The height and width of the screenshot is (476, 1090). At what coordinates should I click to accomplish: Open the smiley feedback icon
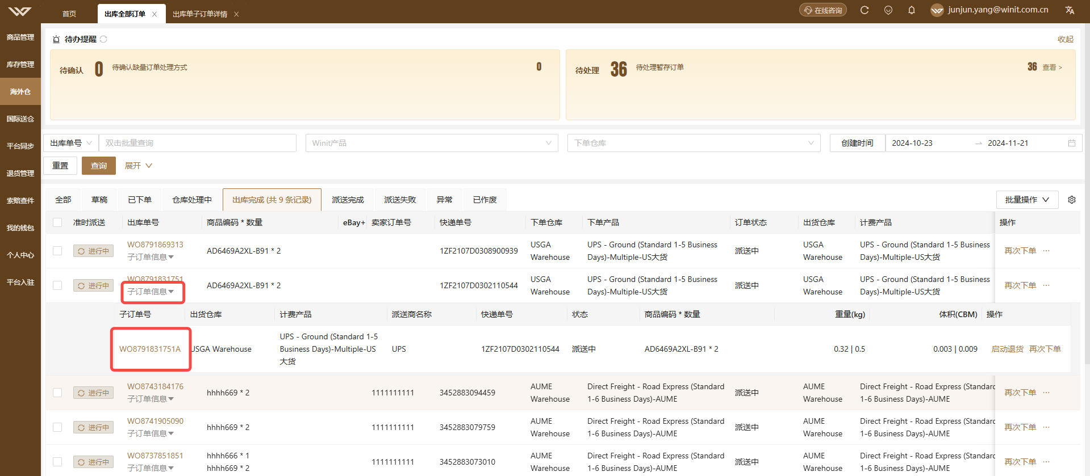coord(888,10)
